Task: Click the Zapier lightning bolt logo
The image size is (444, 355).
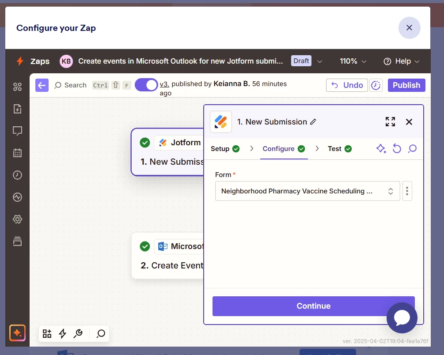Action: pos(20,61)
